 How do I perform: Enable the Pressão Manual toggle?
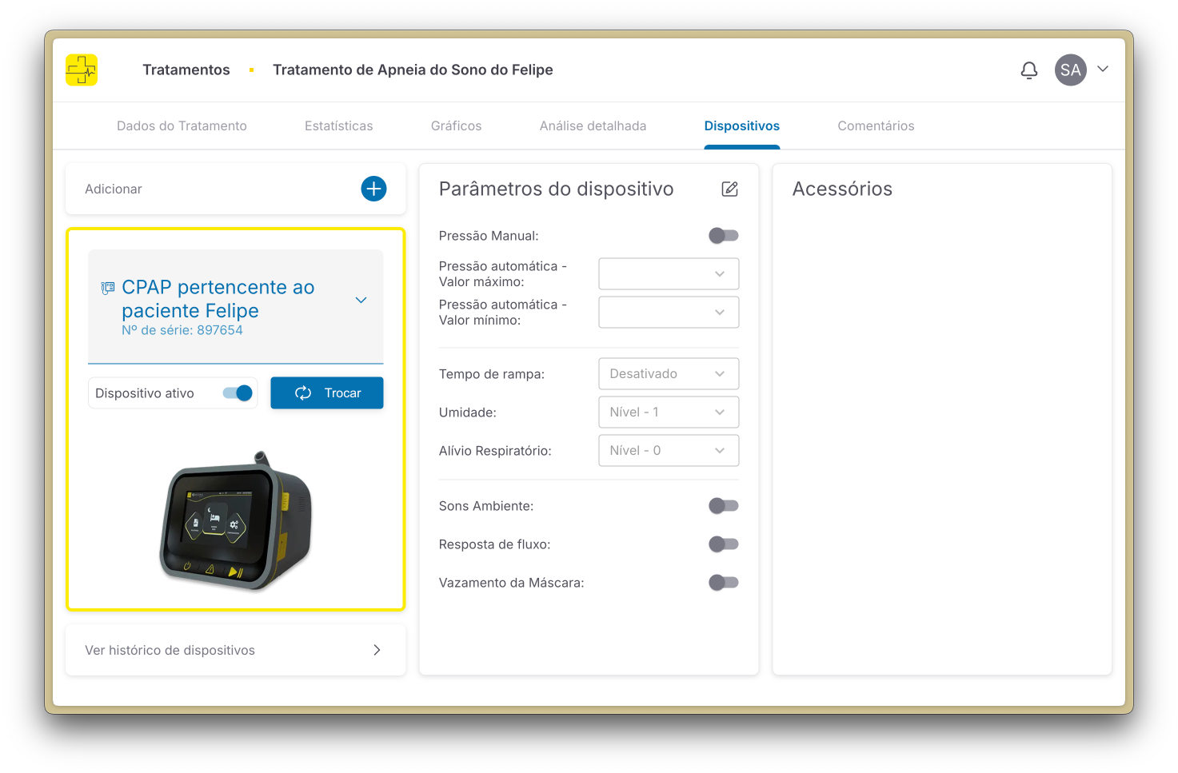[723, 235]
